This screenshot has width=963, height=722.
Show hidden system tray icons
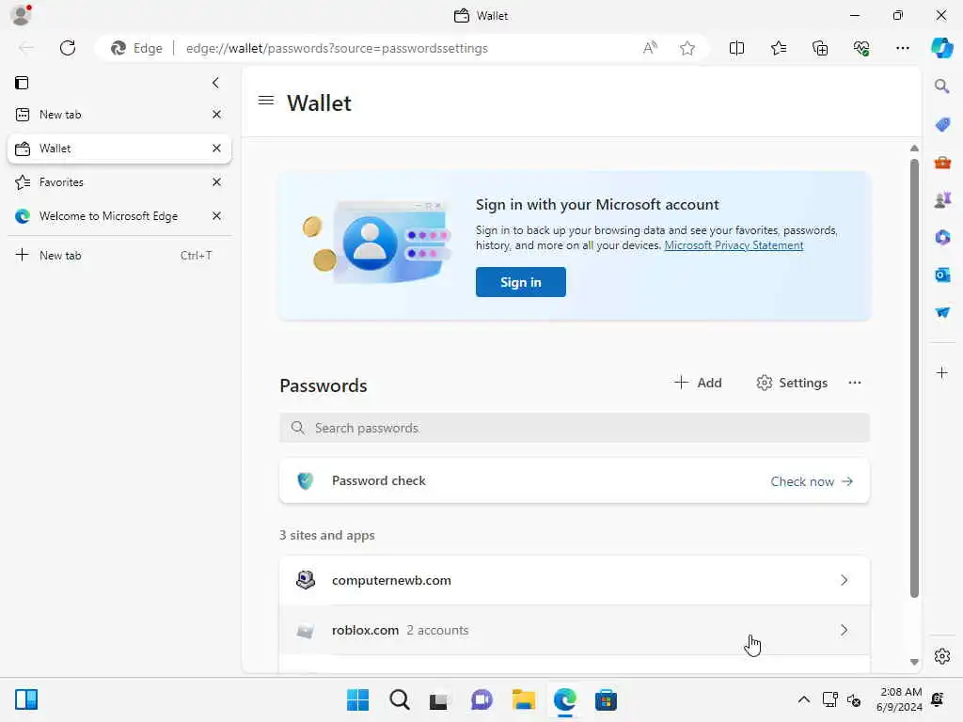click(x=803, y=699)
